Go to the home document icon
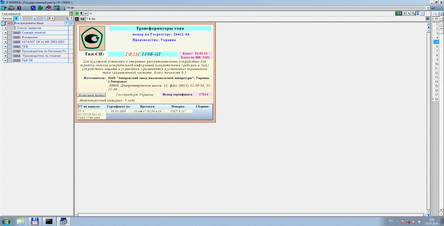Viewport: 444px width, 226px height. [x=81, y=13]
